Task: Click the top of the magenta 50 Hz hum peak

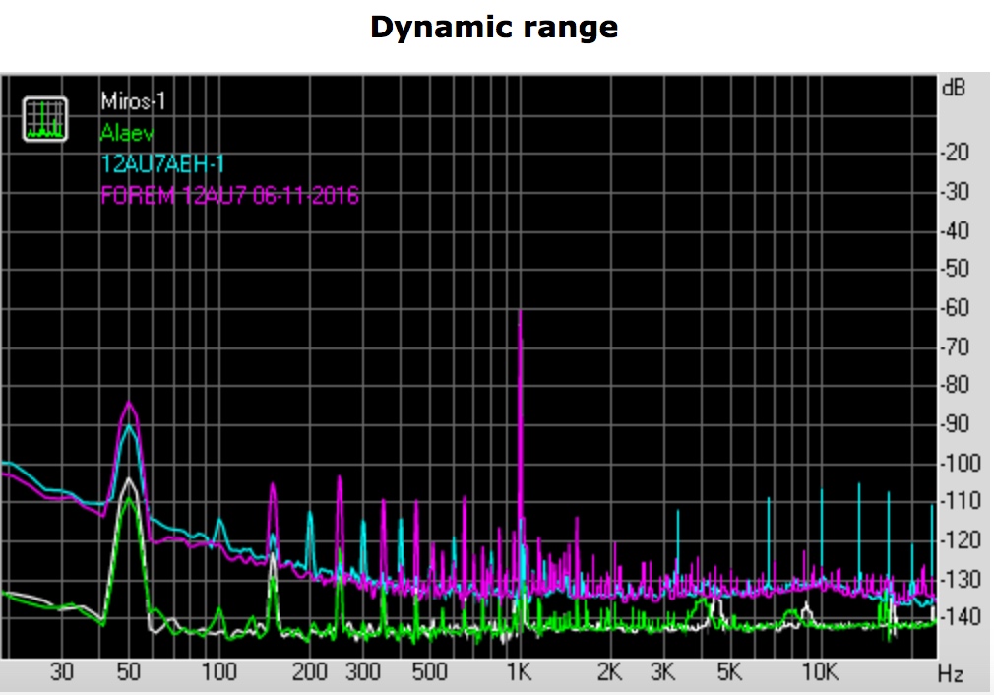Action: tap(128, 403)
